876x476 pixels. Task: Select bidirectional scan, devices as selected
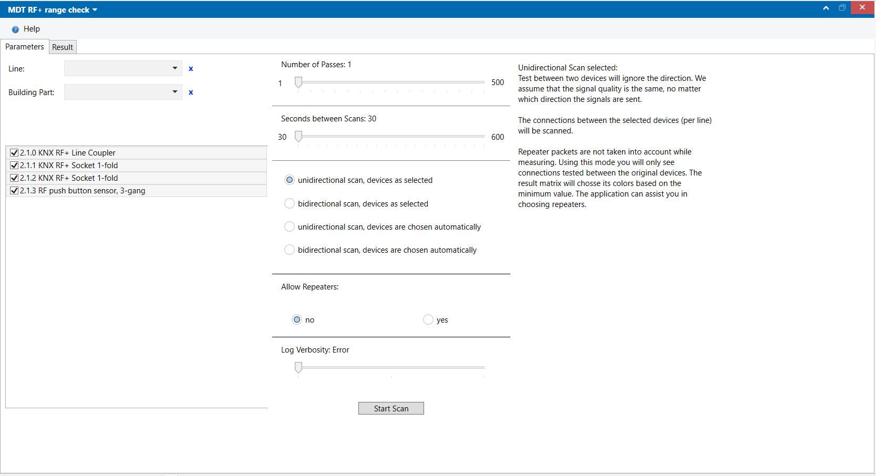point(290,203)
